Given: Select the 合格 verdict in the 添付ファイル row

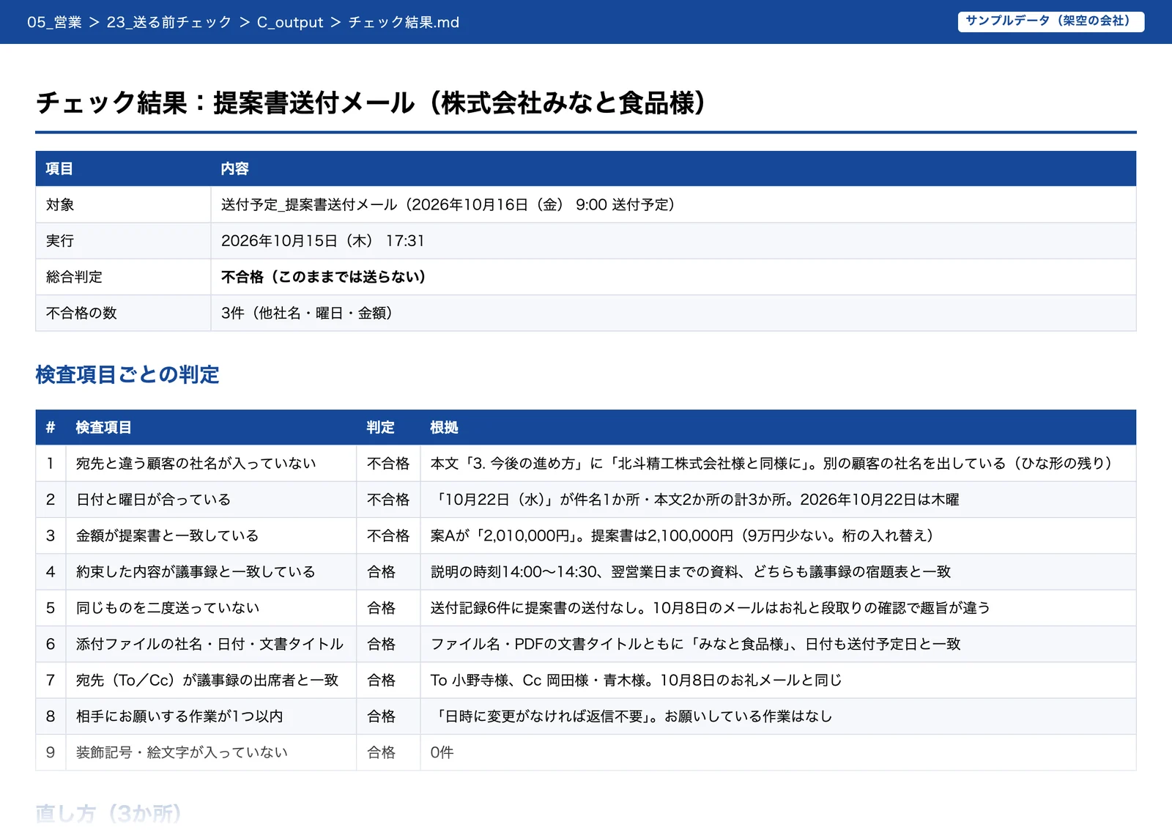Looking at the screenshot, I should coord(381,644).
